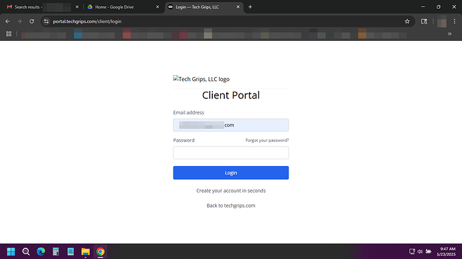Click the Email address field

coord(231,125)
